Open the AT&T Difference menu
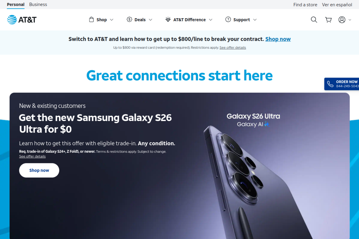359x239 pixels. click(189, 20)
